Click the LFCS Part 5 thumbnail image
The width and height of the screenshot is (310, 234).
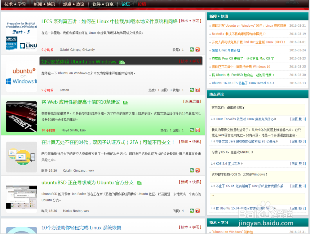22,36
